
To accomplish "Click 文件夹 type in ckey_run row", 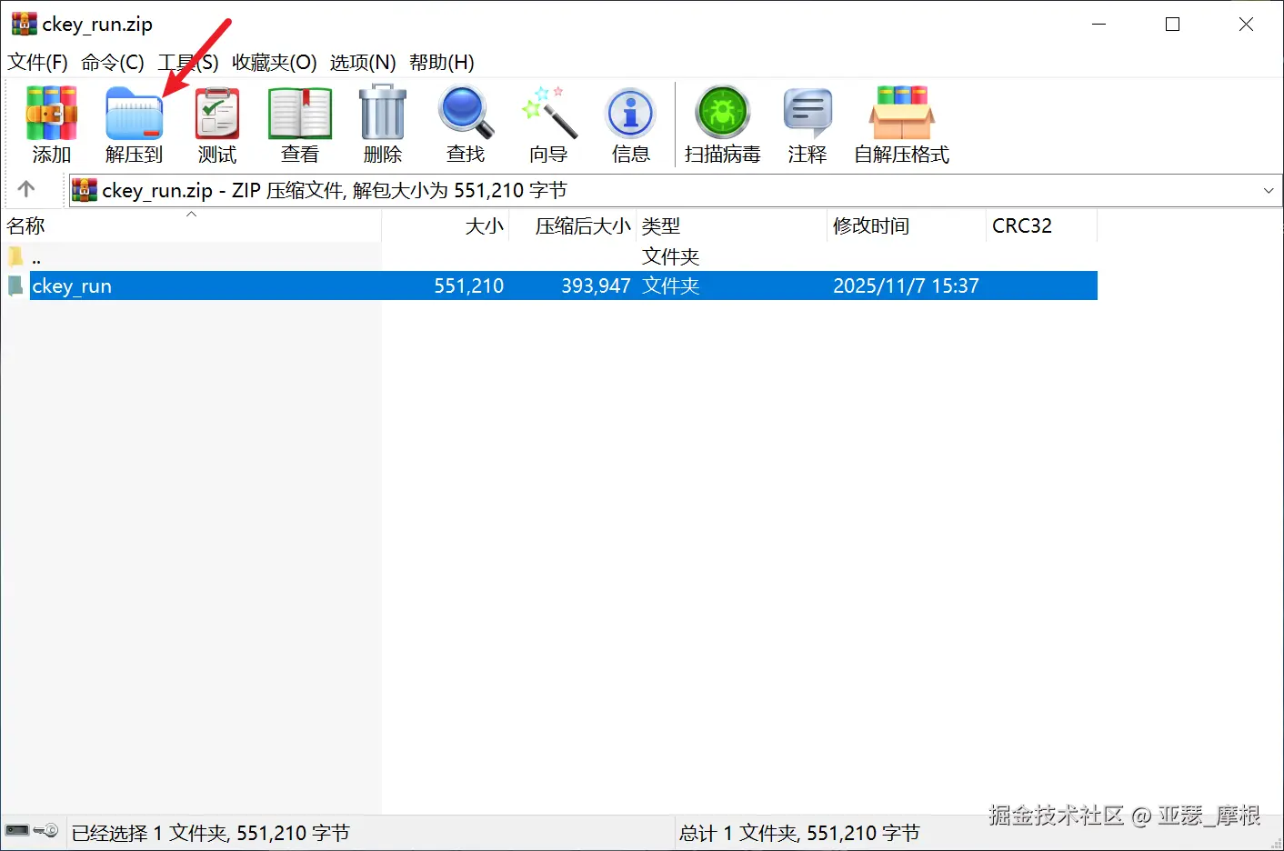I will 670,285.
